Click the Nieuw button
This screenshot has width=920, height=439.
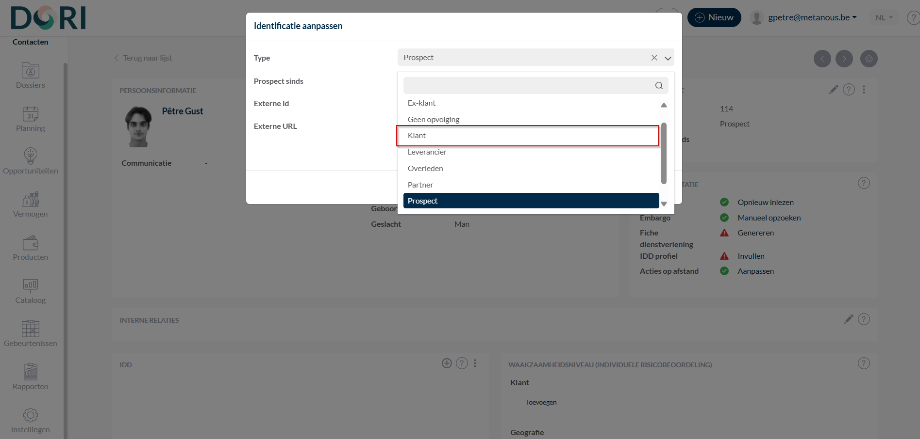click(x=714, y=17)
